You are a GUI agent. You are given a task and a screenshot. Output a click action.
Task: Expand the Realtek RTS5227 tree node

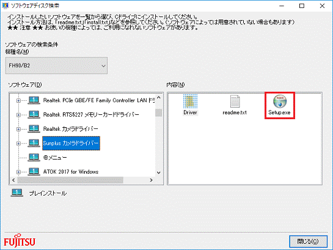coord(18,115)
